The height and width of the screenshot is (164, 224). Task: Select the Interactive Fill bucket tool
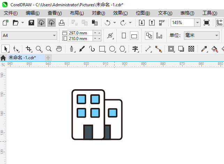point(215,49)
